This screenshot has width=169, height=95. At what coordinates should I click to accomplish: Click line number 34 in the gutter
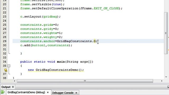click(4, 62)
